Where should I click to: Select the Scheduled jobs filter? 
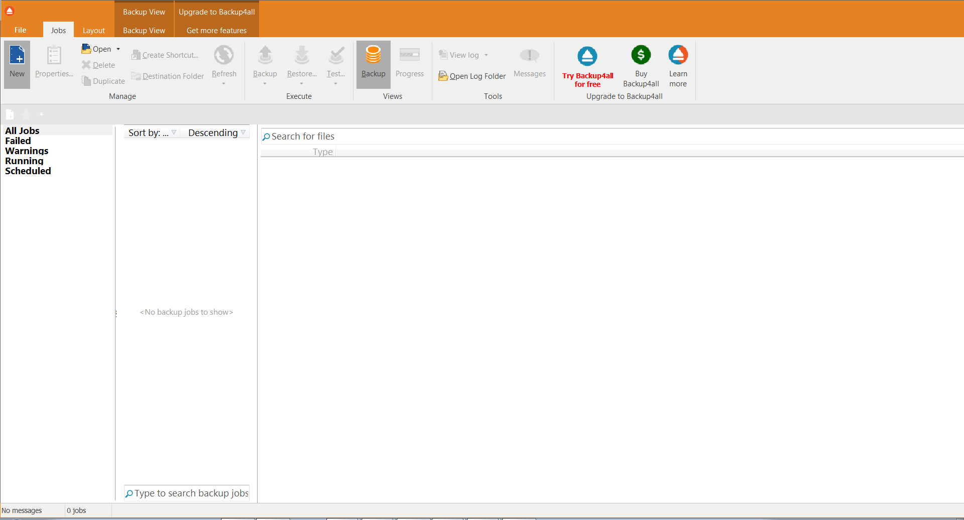28,171
